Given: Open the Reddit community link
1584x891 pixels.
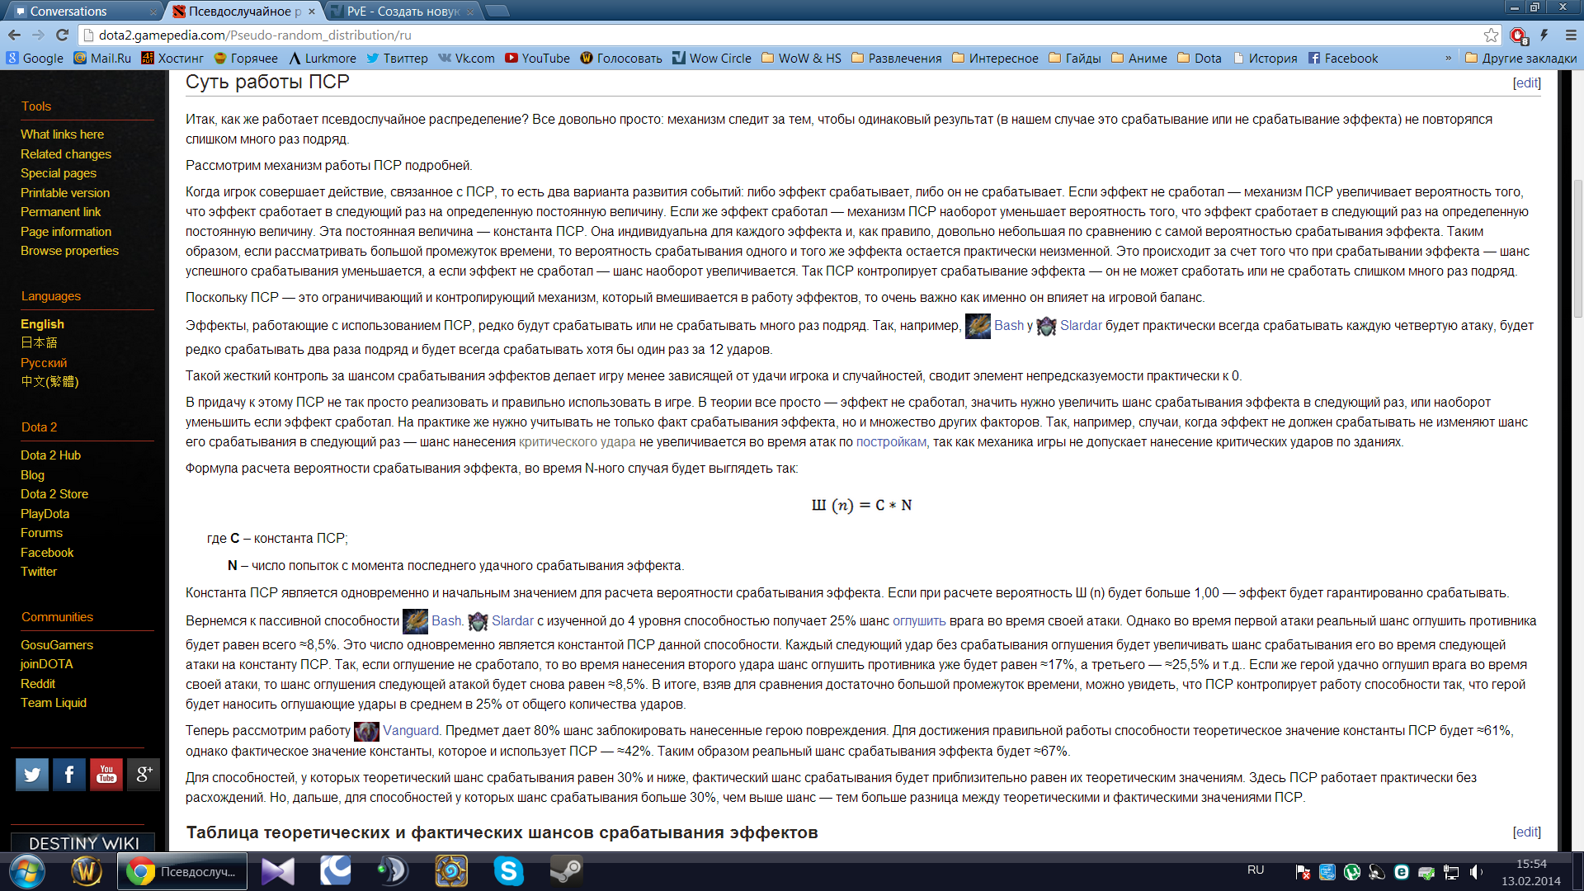Looking at the screenshot, I should (38, 684).
